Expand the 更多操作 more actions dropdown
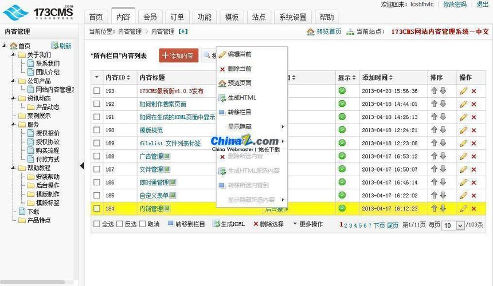The height and width of the screenshot is (286, 493). point(308,224)
